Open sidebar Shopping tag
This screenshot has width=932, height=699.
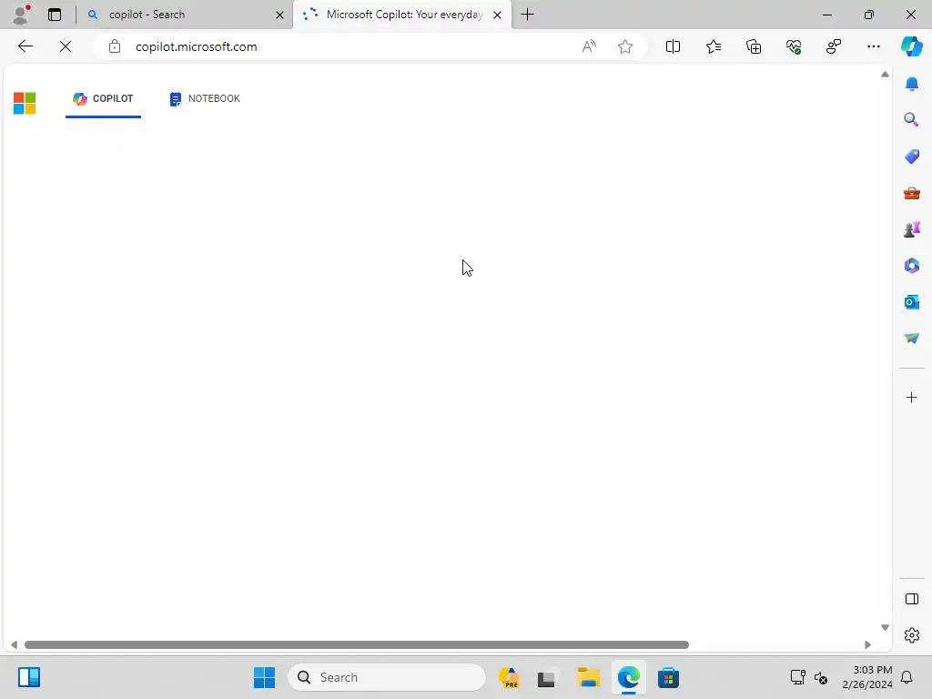[911, 157]
